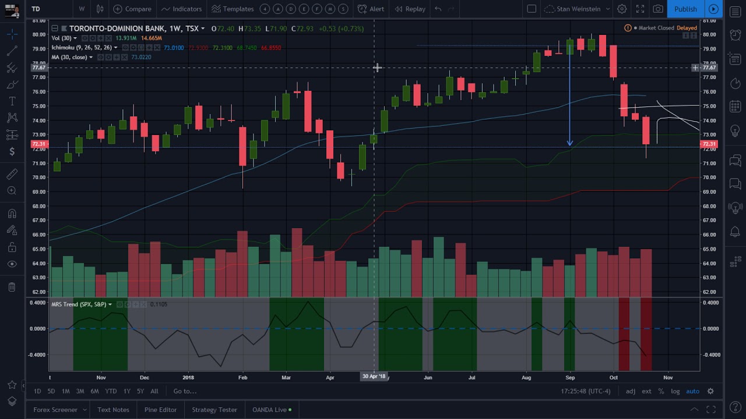Click the blue Publish button
Screen dimensions: 746x419
[685, 9]
